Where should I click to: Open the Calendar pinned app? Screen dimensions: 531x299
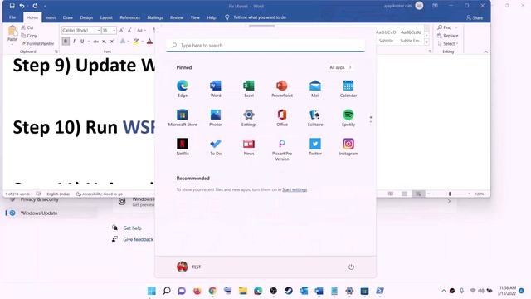coord(348,89)
